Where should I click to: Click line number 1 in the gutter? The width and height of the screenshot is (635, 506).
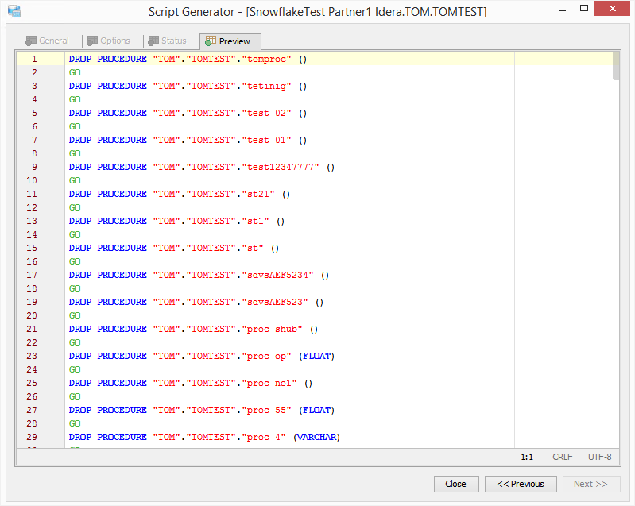coord(34,59)
